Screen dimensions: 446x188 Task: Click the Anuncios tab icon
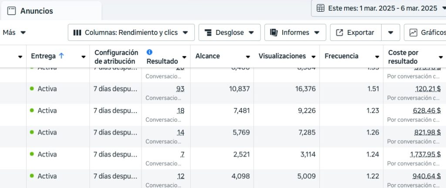pyautogui.click(x=12, y=11)
